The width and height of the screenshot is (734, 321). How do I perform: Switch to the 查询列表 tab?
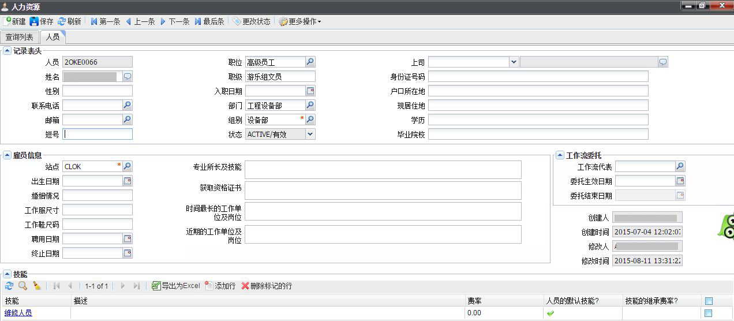coord(20,37)
